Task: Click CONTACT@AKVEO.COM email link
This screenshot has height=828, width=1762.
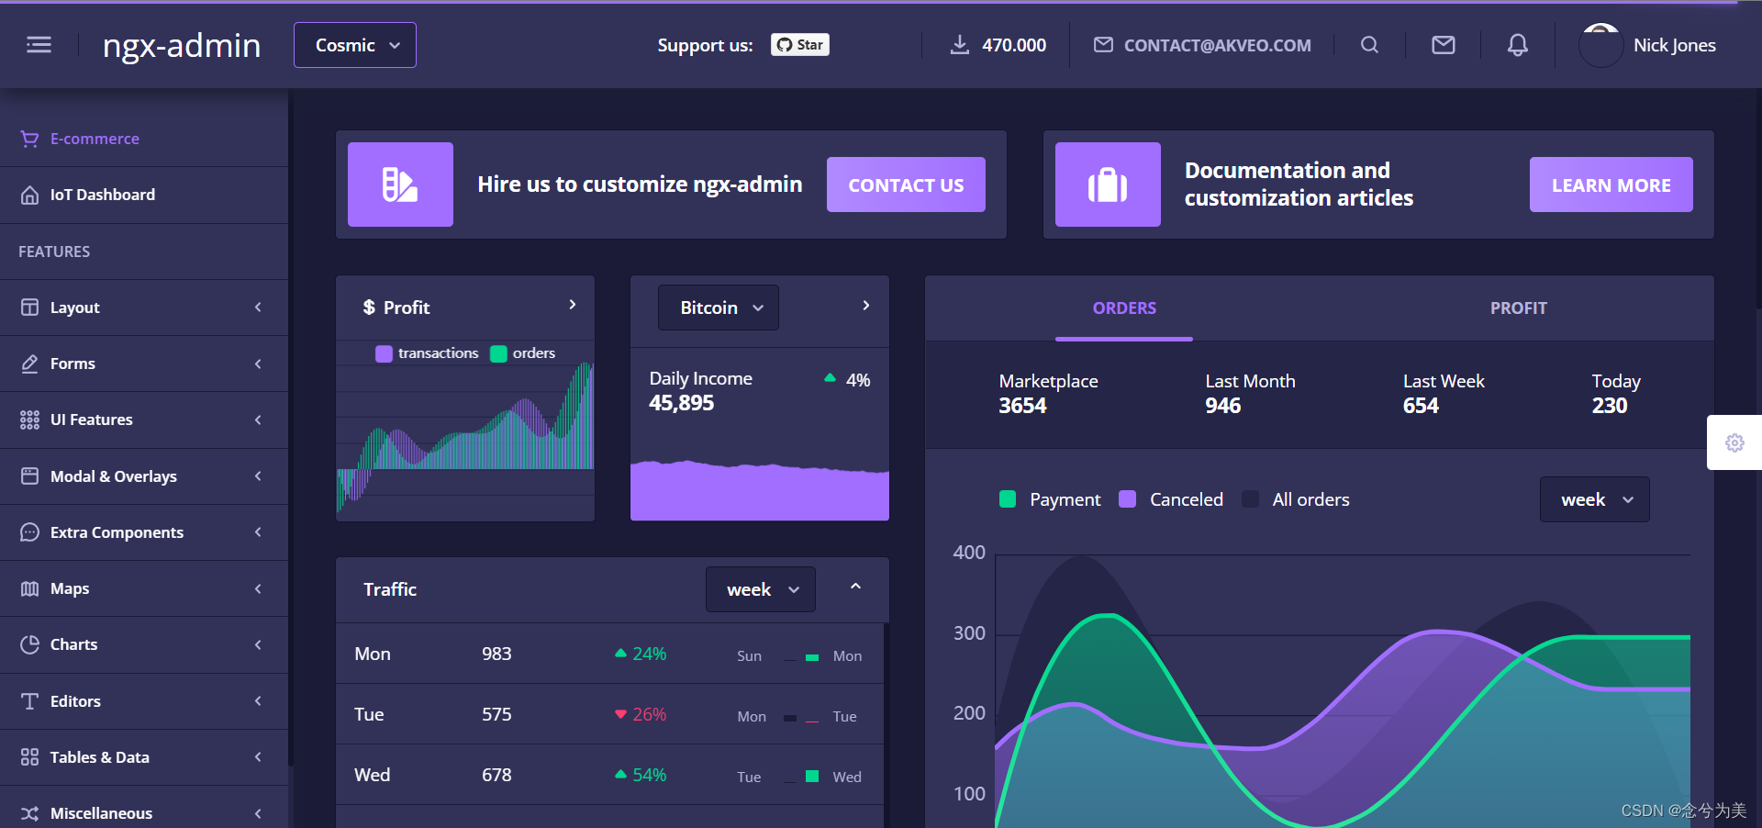Action: (x=1217, y=45)
